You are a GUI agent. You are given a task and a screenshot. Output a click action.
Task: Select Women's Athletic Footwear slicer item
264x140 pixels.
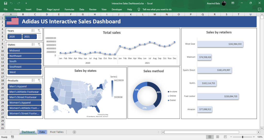point(24,108)
